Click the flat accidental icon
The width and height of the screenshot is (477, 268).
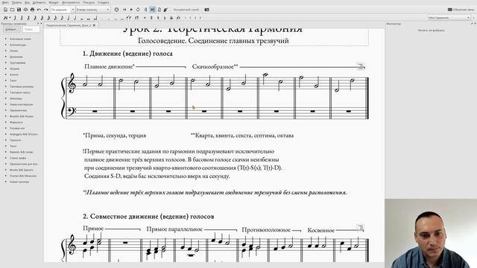click(165, 18)
